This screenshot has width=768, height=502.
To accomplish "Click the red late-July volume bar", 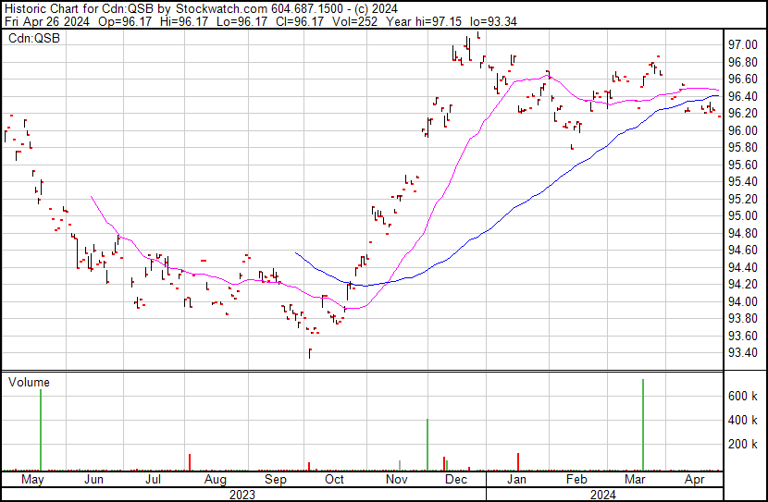I will (190, 462).
